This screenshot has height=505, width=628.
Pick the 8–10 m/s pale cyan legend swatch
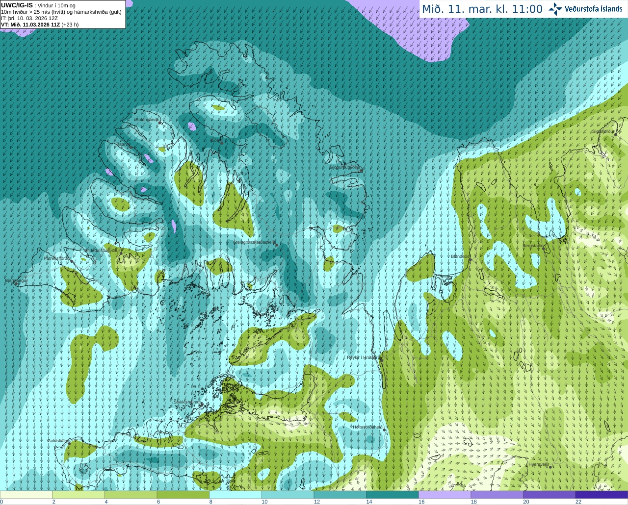pyautogui.click(x=235, y=495)
